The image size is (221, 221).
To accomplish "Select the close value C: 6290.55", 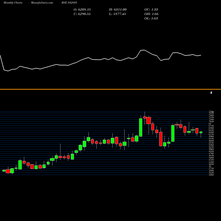I will tap(82, 14).
